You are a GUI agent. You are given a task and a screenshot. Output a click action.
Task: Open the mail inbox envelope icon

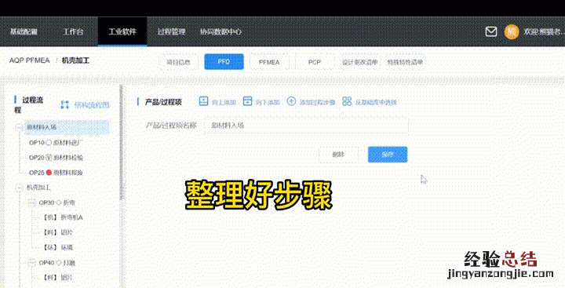coord(491,31)
